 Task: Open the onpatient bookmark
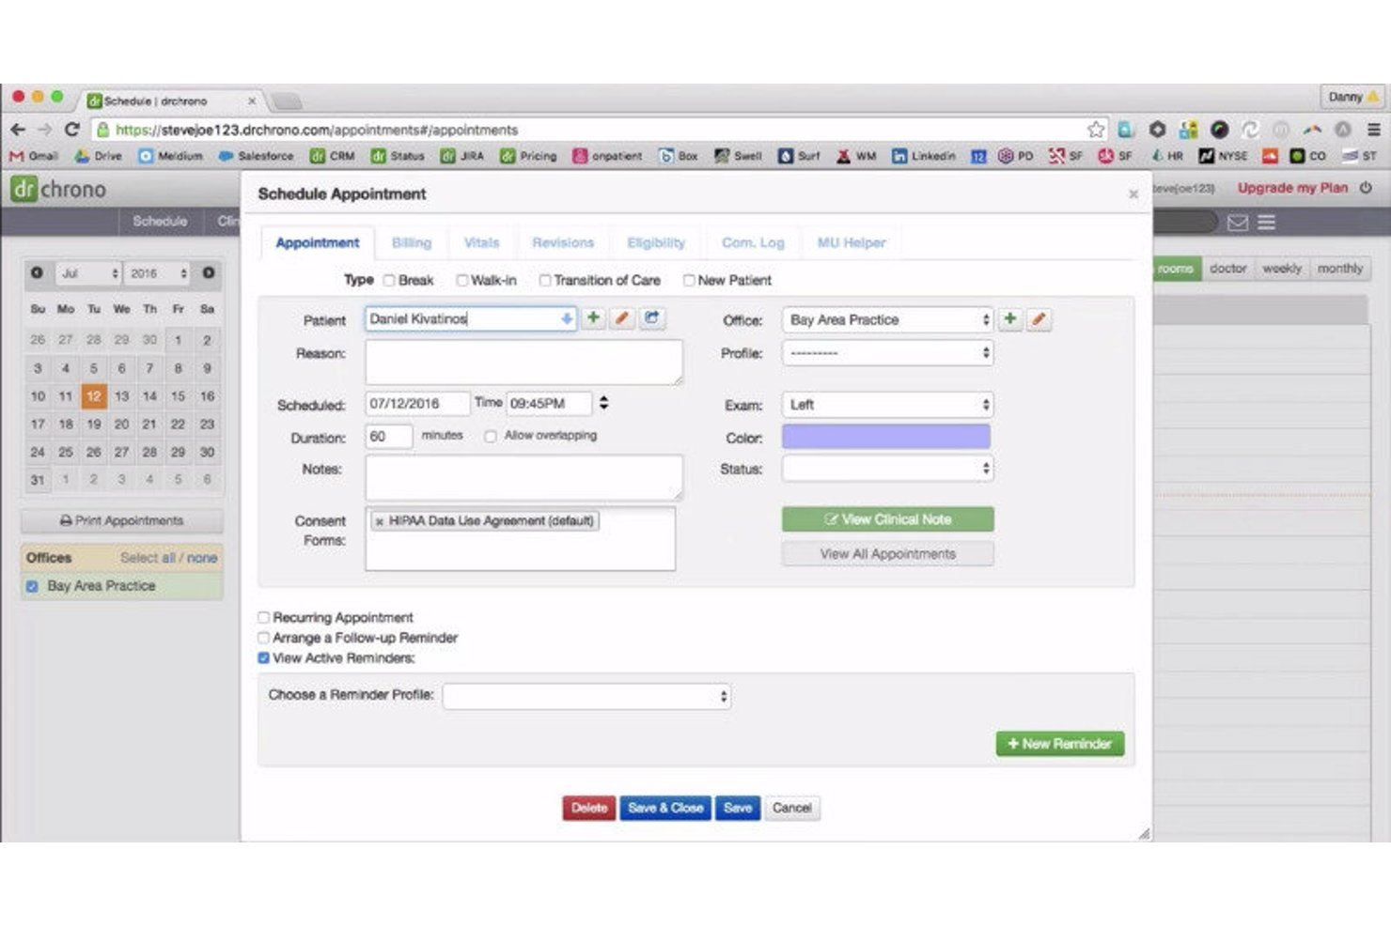(x=607, y=156)
